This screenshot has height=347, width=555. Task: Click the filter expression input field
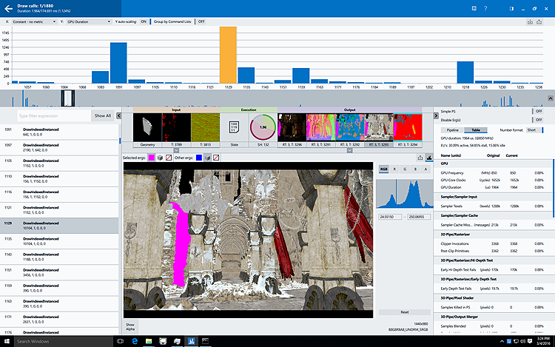[x=54, y=115]
